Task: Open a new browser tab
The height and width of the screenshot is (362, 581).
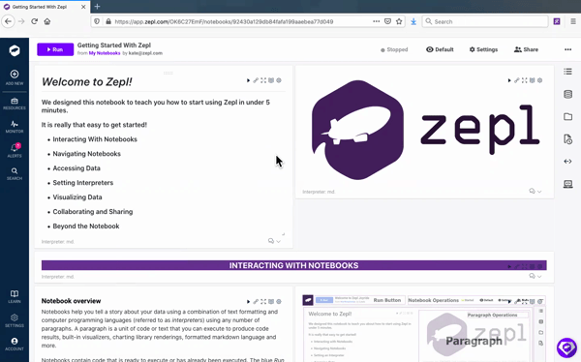Action: pyautogui.click(x=97, y=7)
